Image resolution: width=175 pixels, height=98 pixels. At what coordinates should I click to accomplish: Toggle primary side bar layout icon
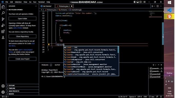point(135,2)
